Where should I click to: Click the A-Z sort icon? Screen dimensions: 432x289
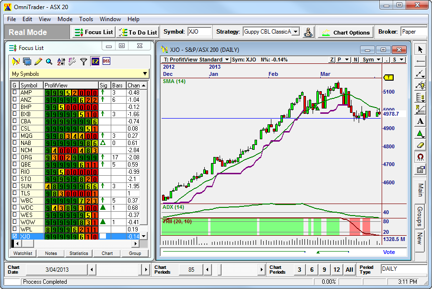point(61,61)
